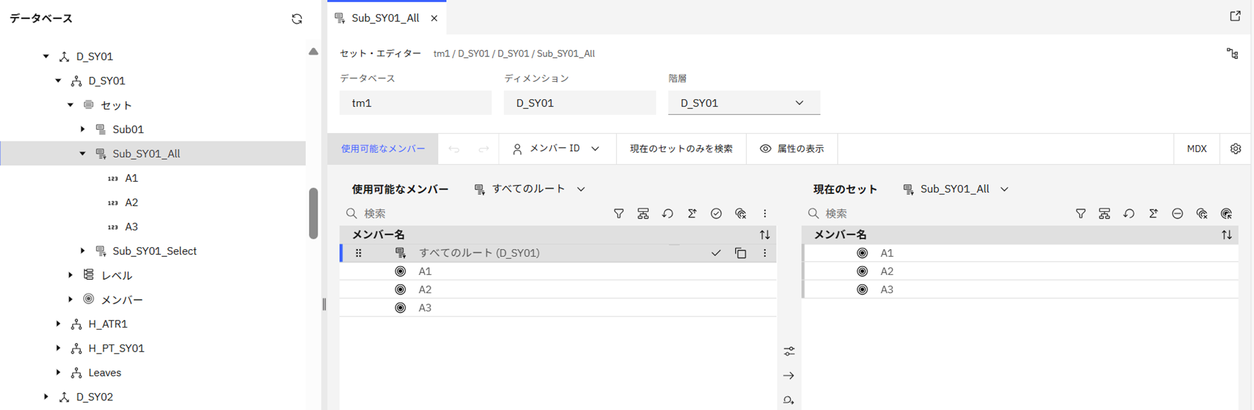The width and height of the screenshot is (1254, 410).
Task: Sort the 使用可能なメンバー member name column
Action: (x=765, y=235)
